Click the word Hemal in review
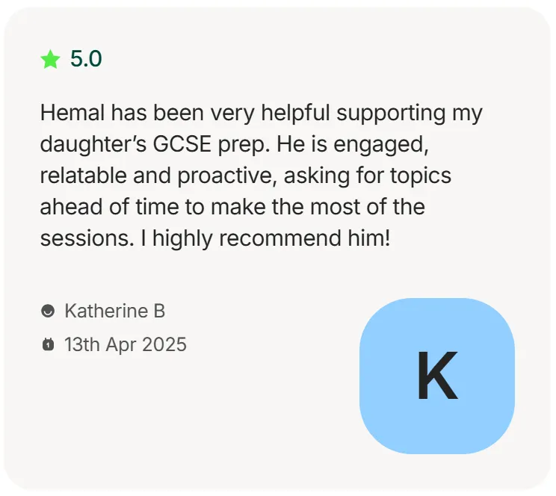Image resolution: width=556 pixels, height=496 pixels. point(72,113)
